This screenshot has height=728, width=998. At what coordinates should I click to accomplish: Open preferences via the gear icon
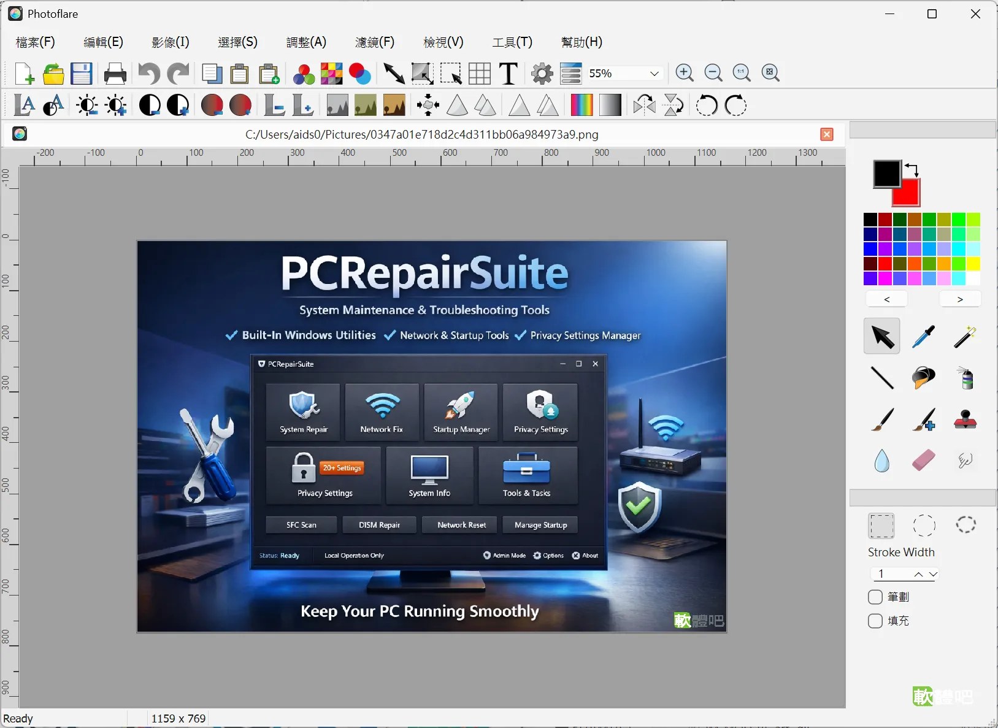pyautogui.click(x=542, y=74)
